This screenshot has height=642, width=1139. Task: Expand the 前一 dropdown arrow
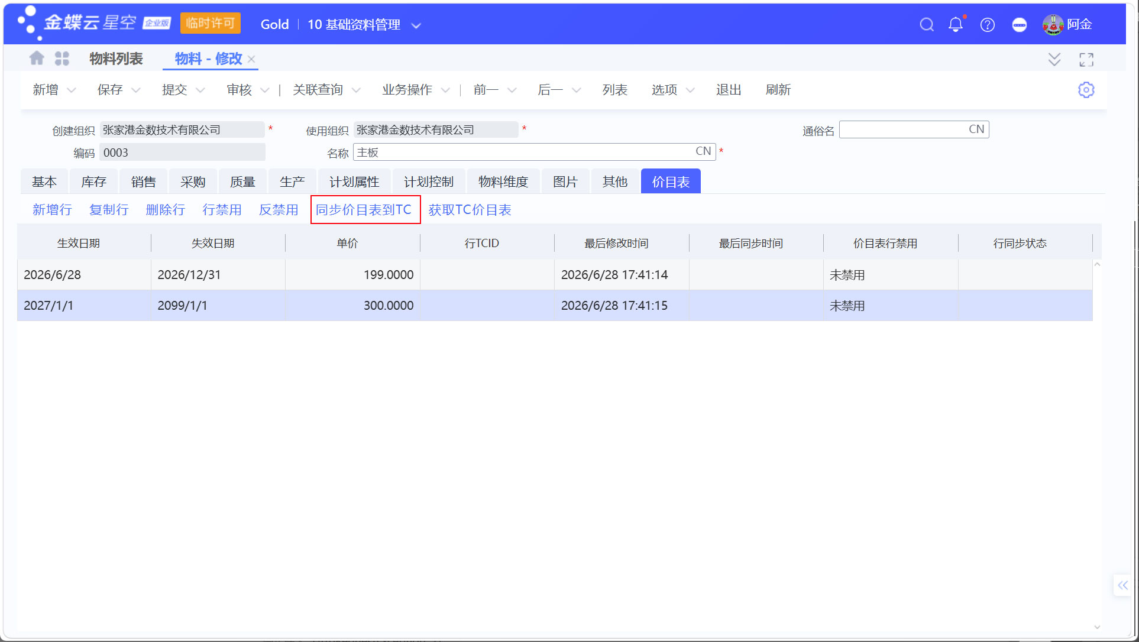(x=512, y=90)
